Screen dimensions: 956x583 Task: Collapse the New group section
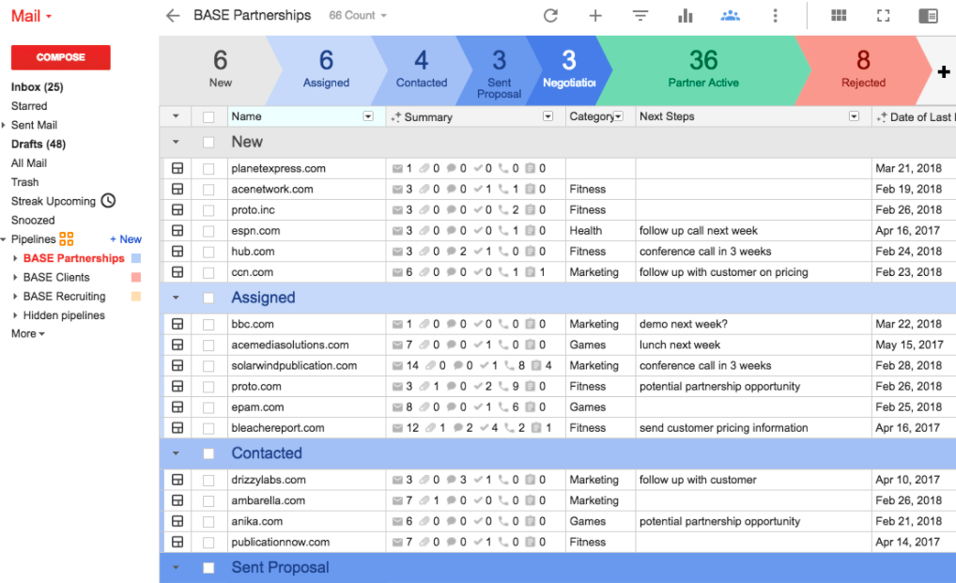point(176,142)
